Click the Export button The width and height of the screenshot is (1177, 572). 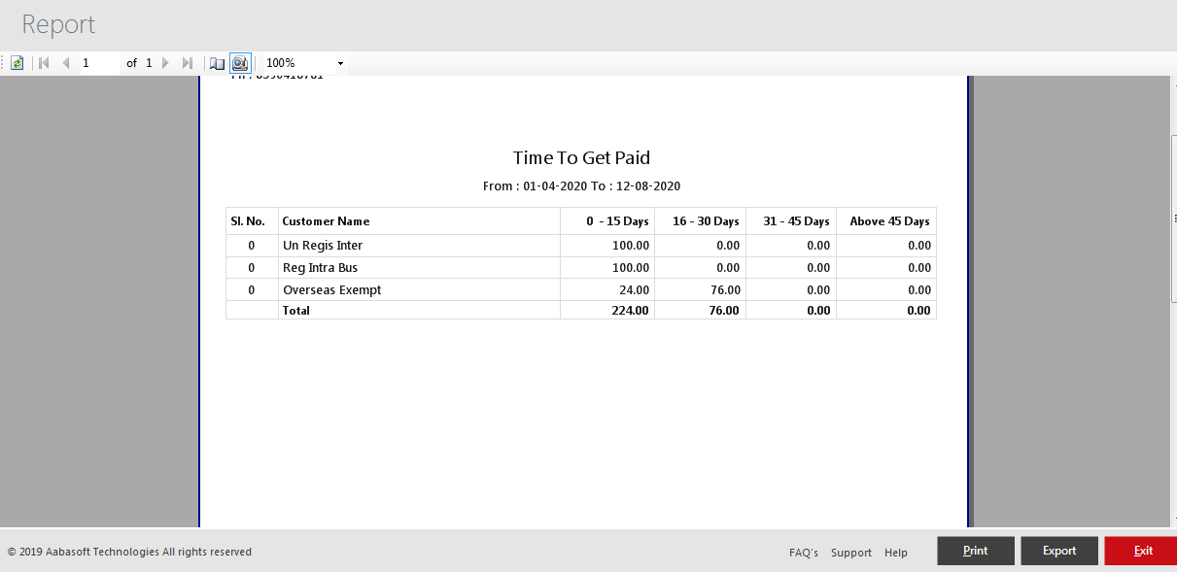1059,551
